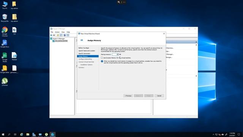Click the Up folder icon in Hyper-V toolbar
This screenshot has width=243, height=137.
coord(58,35)
